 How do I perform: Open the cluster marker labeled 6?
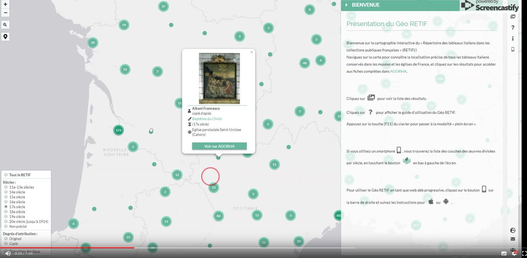click(73, 224)
